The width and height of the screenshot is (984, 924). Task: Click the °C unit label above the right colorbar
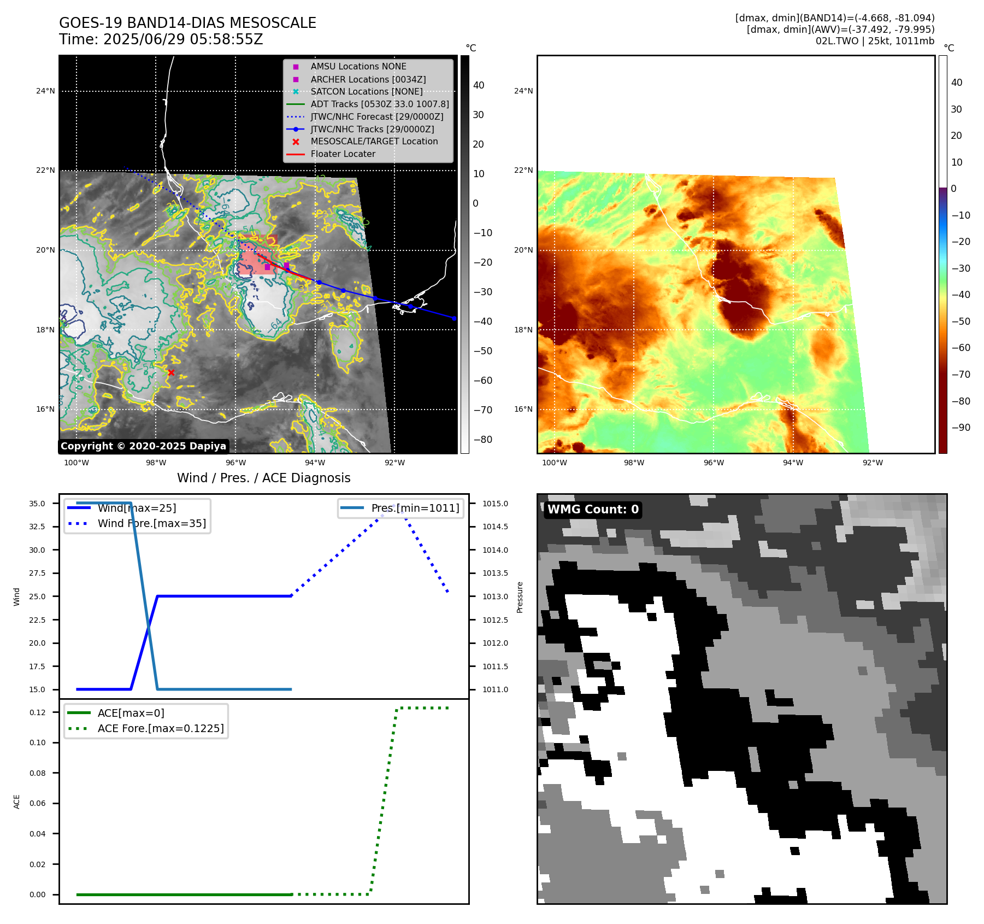(949, 48)
